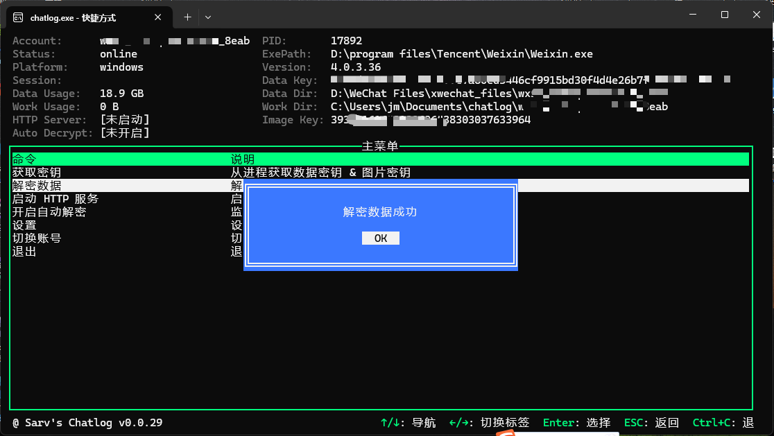Select the 获取密钥 menu command
The width and height of the screenshot is (774, 436).
click(37, 173)
